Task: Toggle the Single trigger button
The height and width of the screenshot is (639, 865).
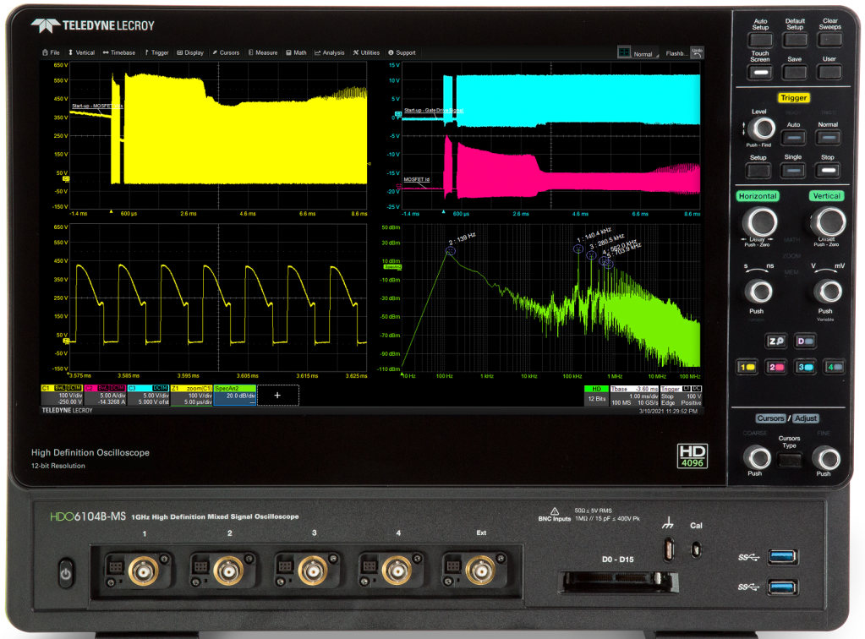Action: [793, 171]
